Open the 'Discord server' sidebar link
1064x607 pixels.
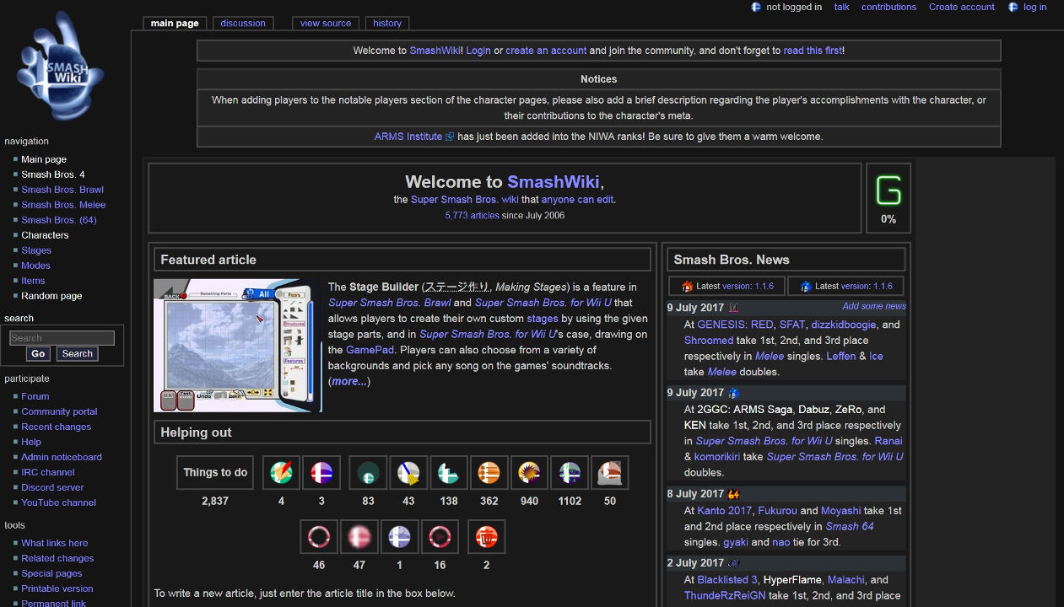pos(52,487)
